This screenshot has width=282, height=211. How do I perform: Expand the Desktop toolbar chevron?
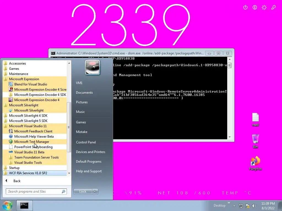pos(229,203)
